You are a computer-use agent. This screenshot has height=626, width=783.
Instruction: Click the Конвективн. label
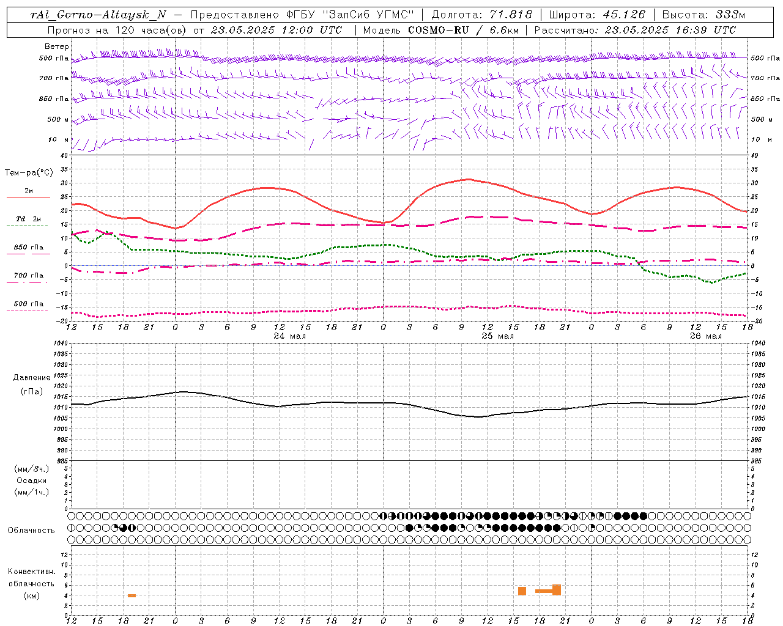[31, 572]
